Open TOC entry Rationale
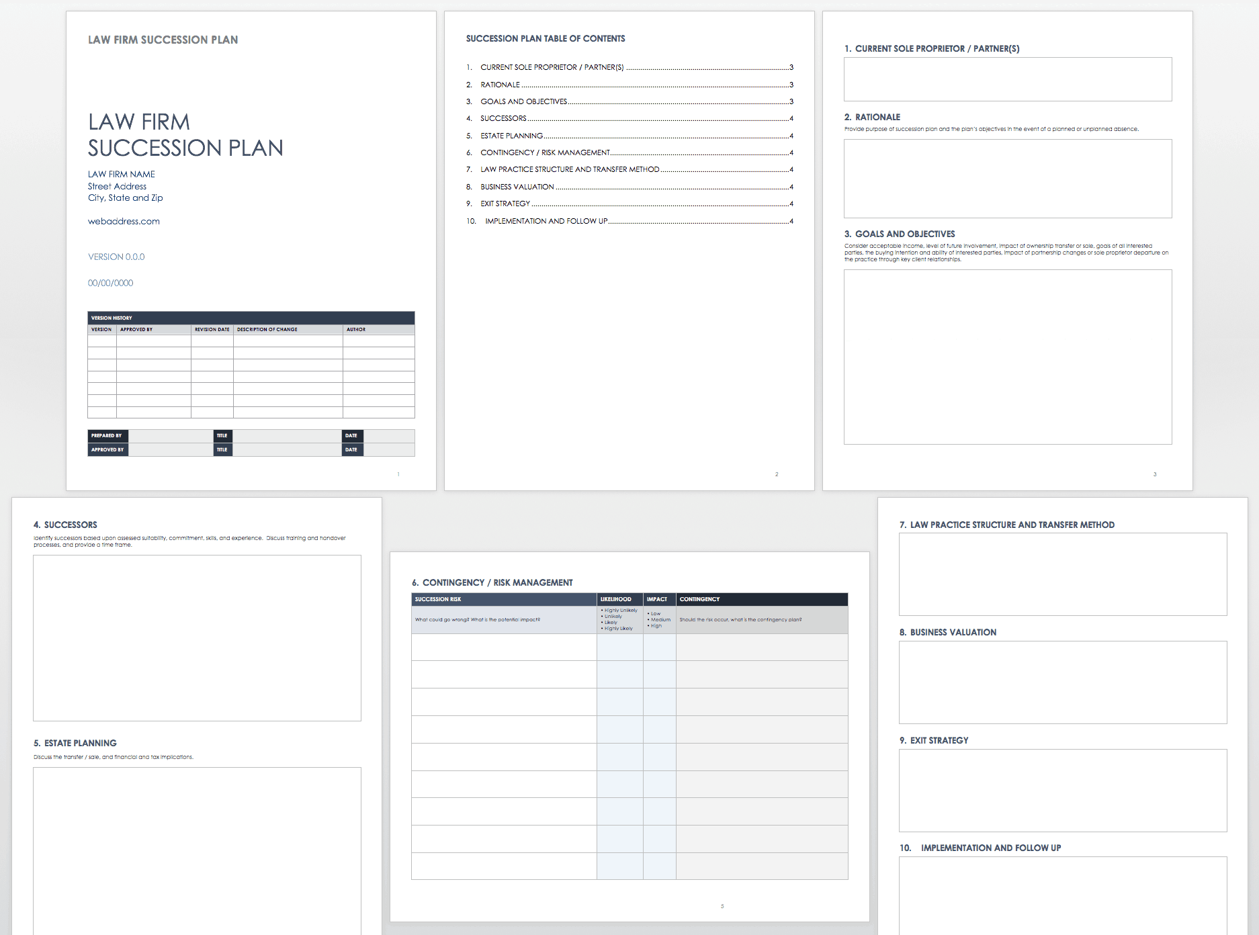1259x935 pixels. [629, 85]
